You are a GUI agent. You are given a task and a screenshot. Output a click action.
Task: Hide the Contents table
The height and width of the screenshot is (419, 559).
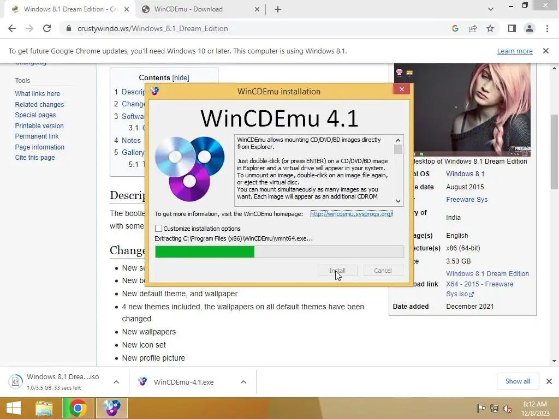coord(181,77)
